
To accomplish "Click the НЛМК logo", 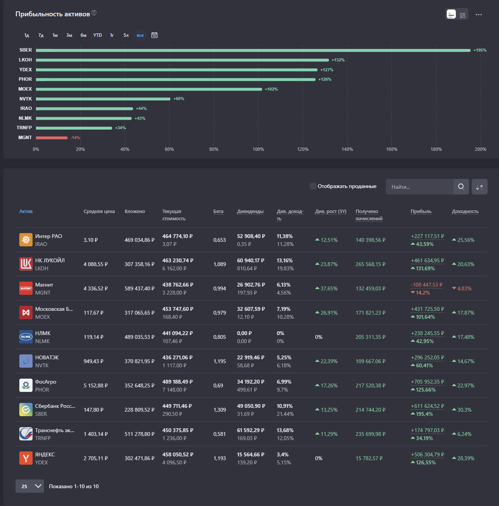I will point(26,337).
